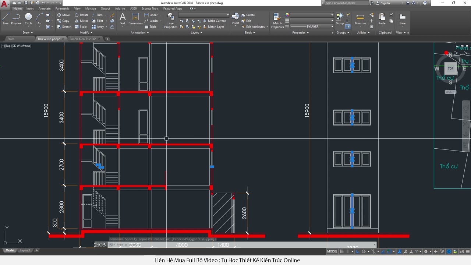Click the Base view tool
Viewport: 471px width, 265px height.
(x=403, y=18)
